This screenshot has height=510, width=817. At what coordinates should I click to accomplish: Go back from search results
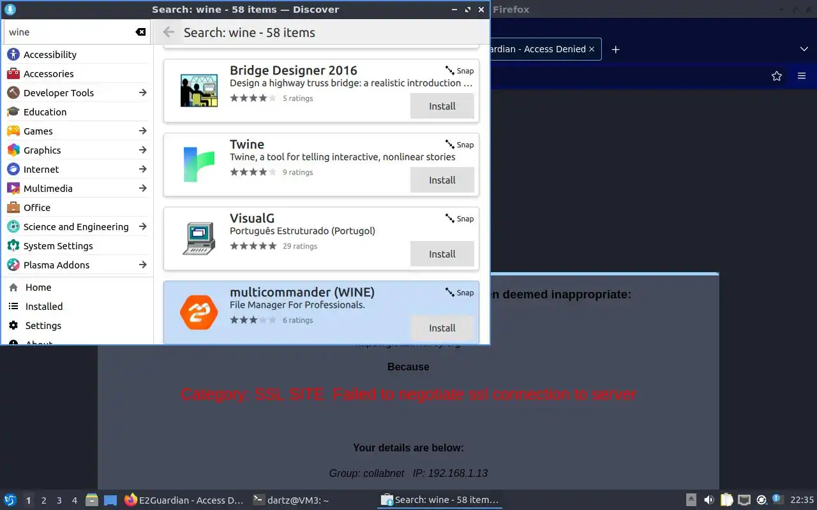tap(169, 32)
